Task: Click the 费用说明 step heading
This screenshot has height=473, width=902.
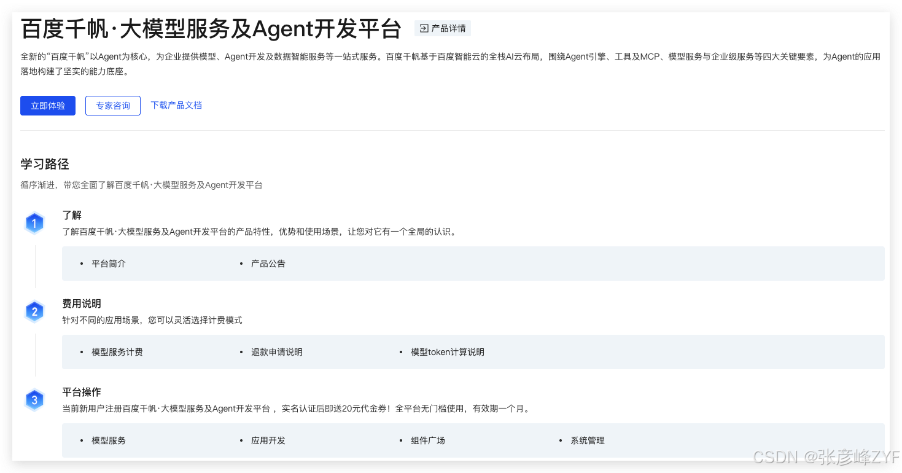Action: click(x=82, y=303)
